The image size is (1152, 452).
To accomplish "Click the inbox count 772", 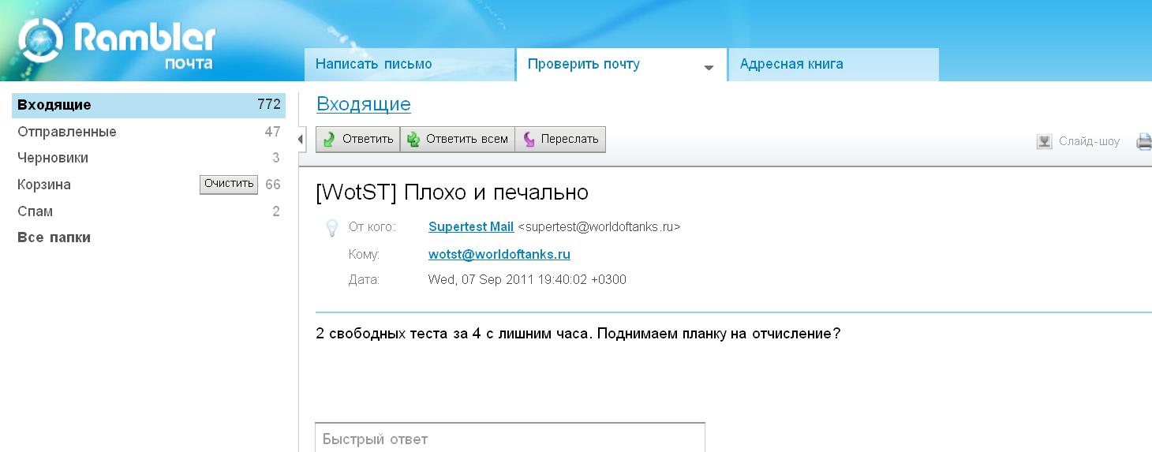I will (269, 104).
